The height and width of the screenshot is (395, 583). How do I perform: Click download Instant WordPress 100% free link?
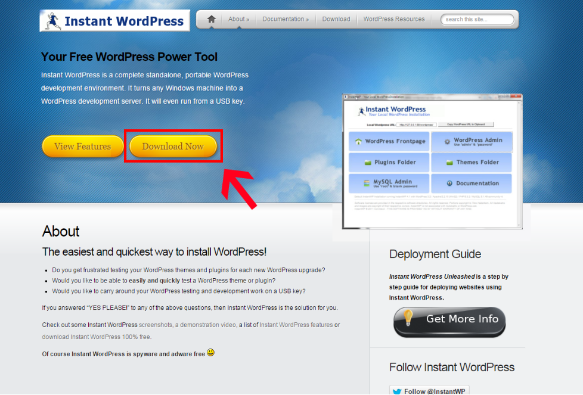[x=97, y=337]
